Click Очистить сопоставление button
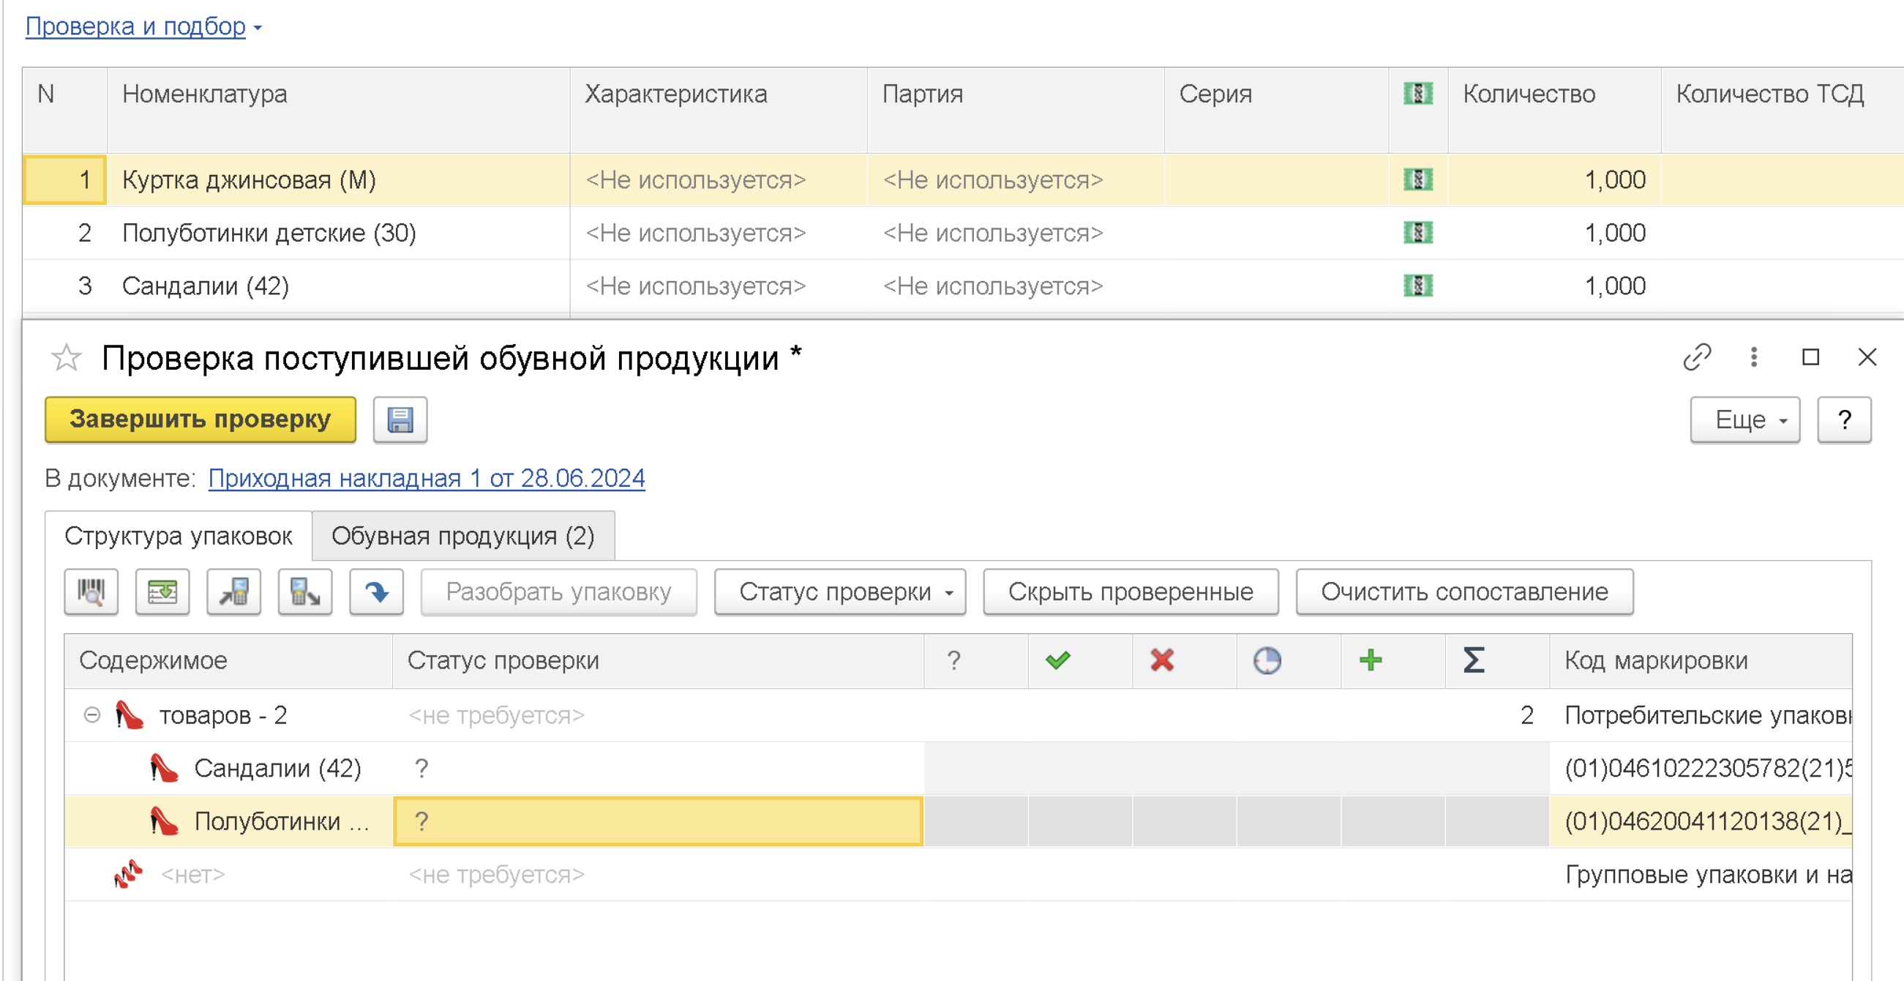 point(1464,592)
